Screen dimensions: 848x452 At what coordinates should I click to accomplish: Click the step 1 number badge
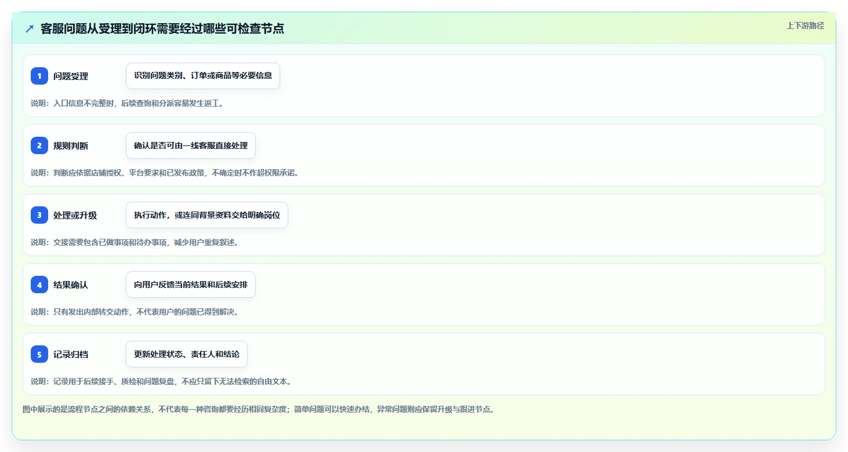[39, 76]
